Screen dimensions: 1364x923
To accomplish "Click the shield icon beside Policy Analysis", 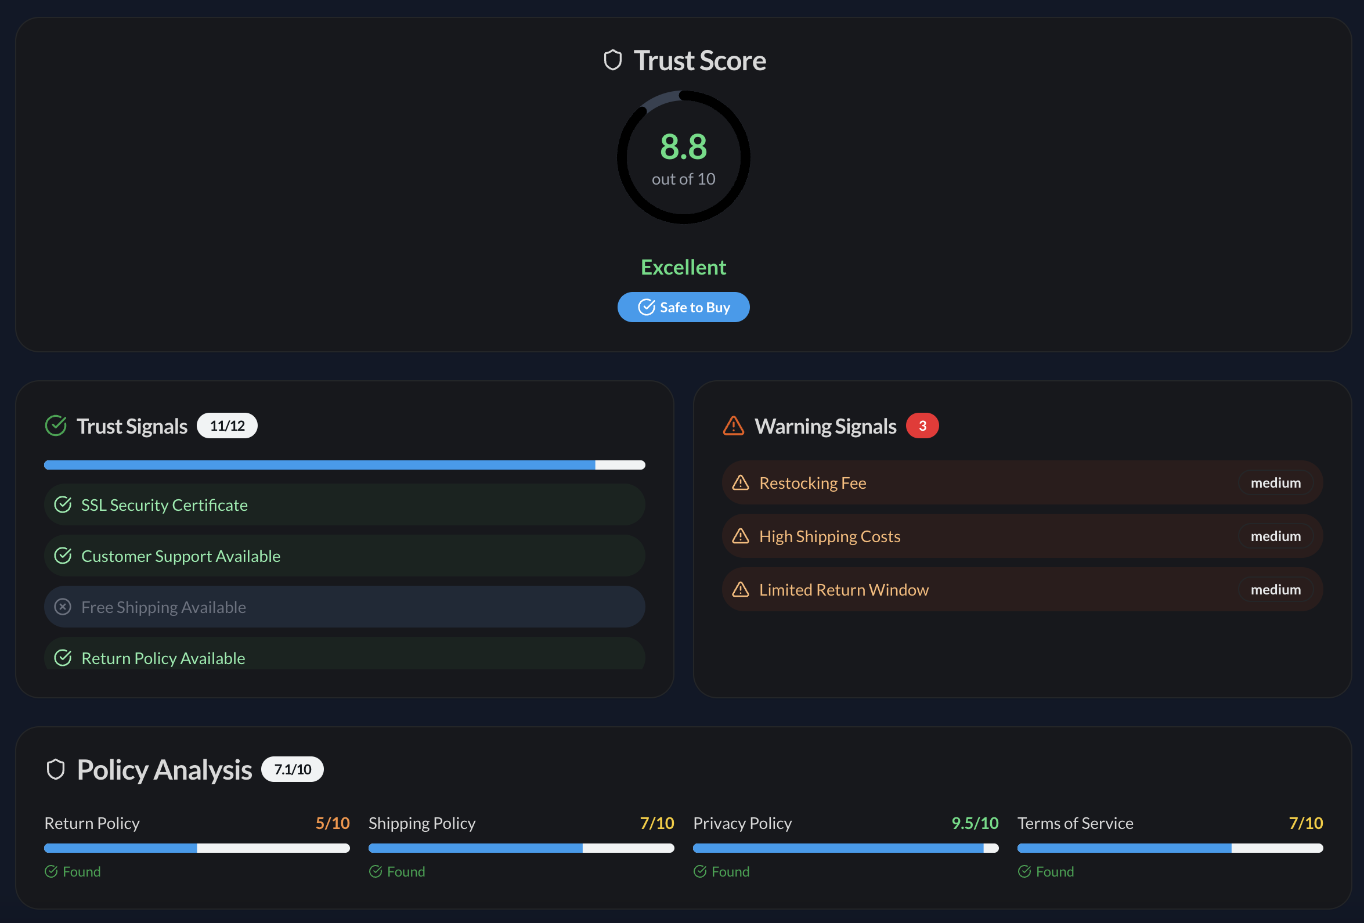I will (x=56, y=769).
